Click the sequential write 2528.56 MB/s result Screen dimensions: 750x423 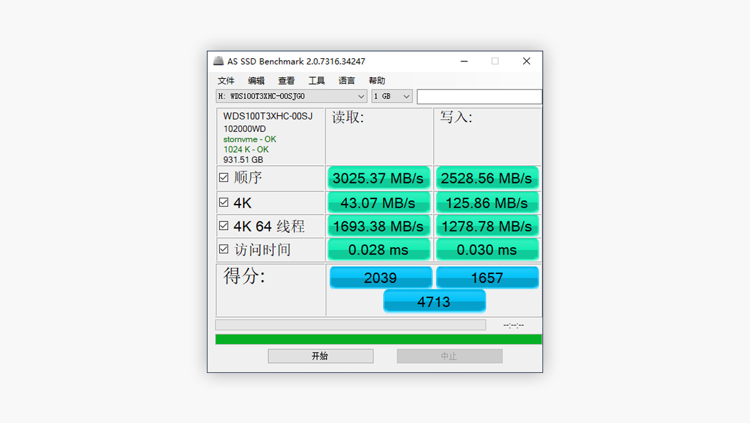[x=487, y=178]
